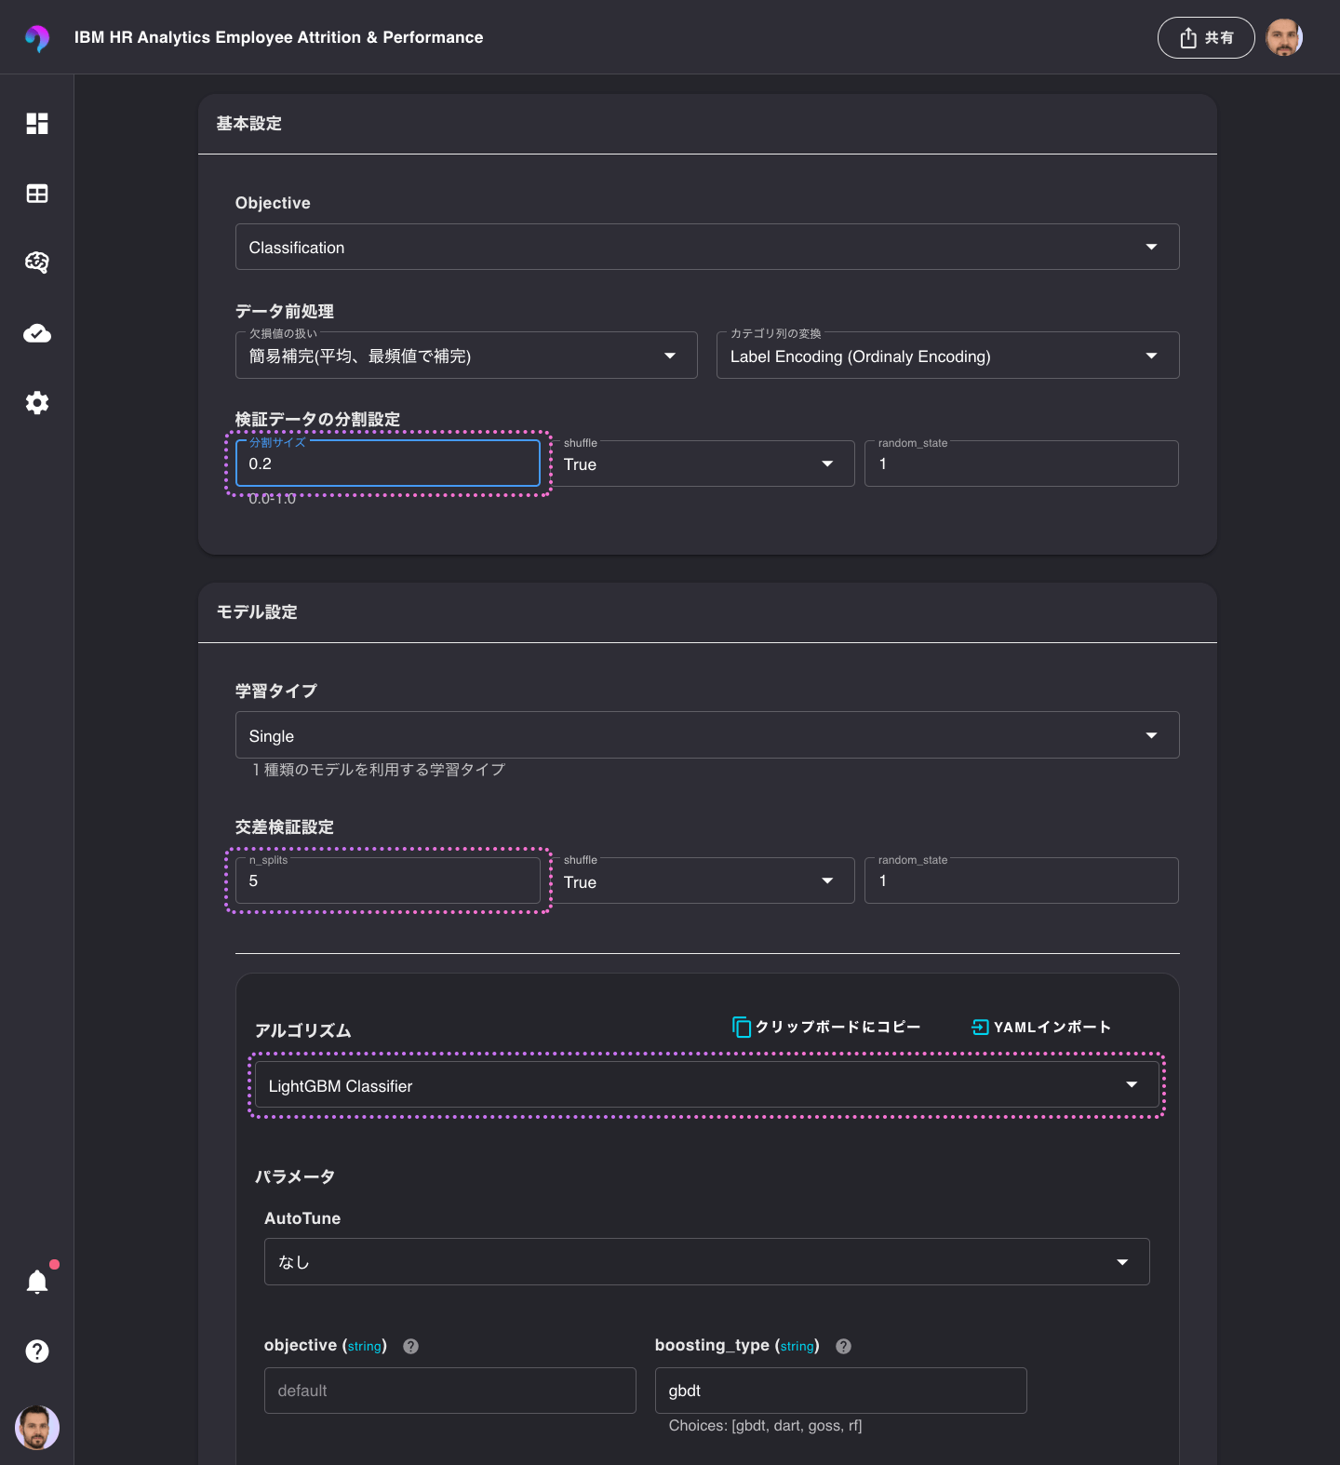This screenshot has width=1340, height=1465.
Task: Open the dashboard icon in sidebar
Action: click(37, 124)
